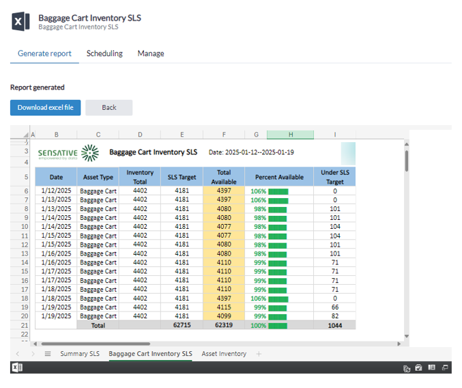Click the vertical scrollbar thumb
This screenshot has height=388, width=462.
click(407, 161)
